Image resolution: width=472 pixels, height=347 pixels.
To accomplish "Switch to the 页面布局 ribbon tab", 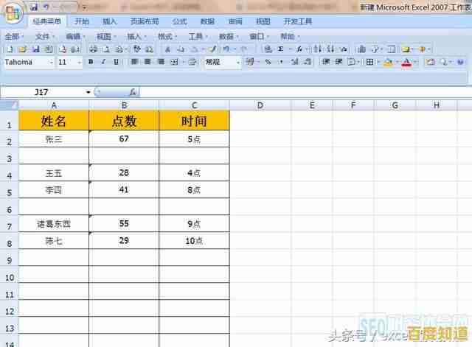I will (143, 21).
